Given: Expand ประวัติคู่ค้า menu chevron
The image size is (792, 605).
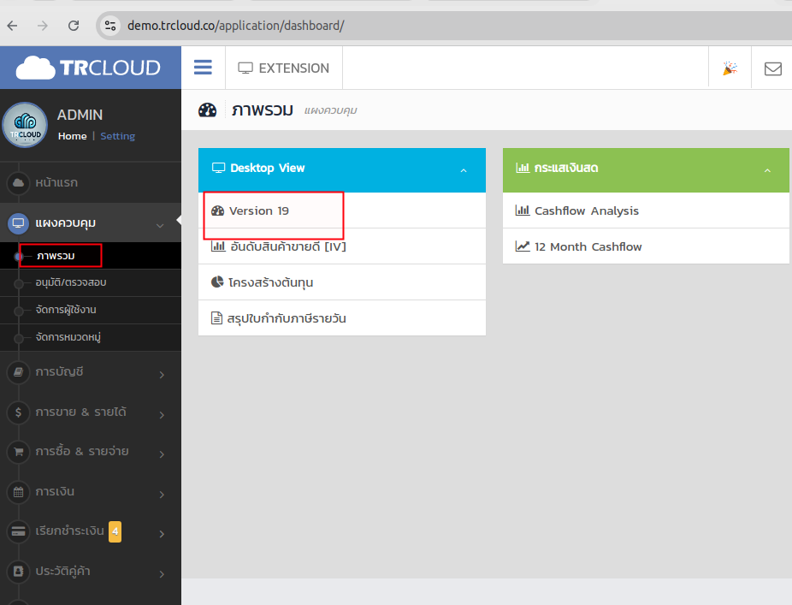Looking at the screenshot, I should [x=162, y=573].
